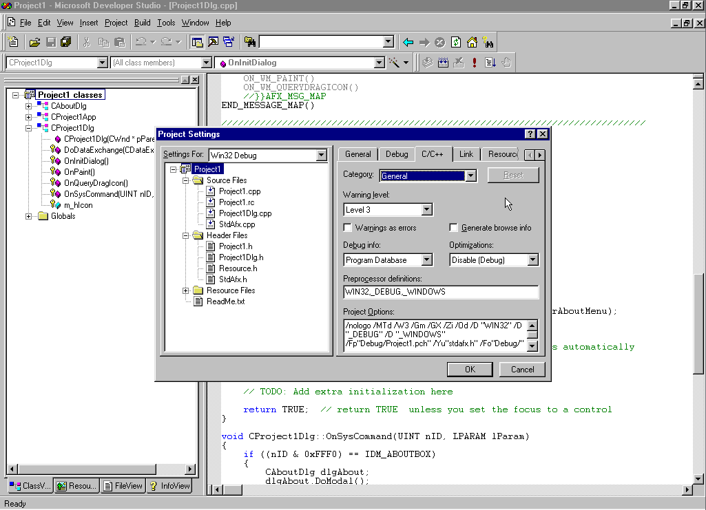Switch to the Link tab
706x510 pixels.
click(x=466, y=154)
